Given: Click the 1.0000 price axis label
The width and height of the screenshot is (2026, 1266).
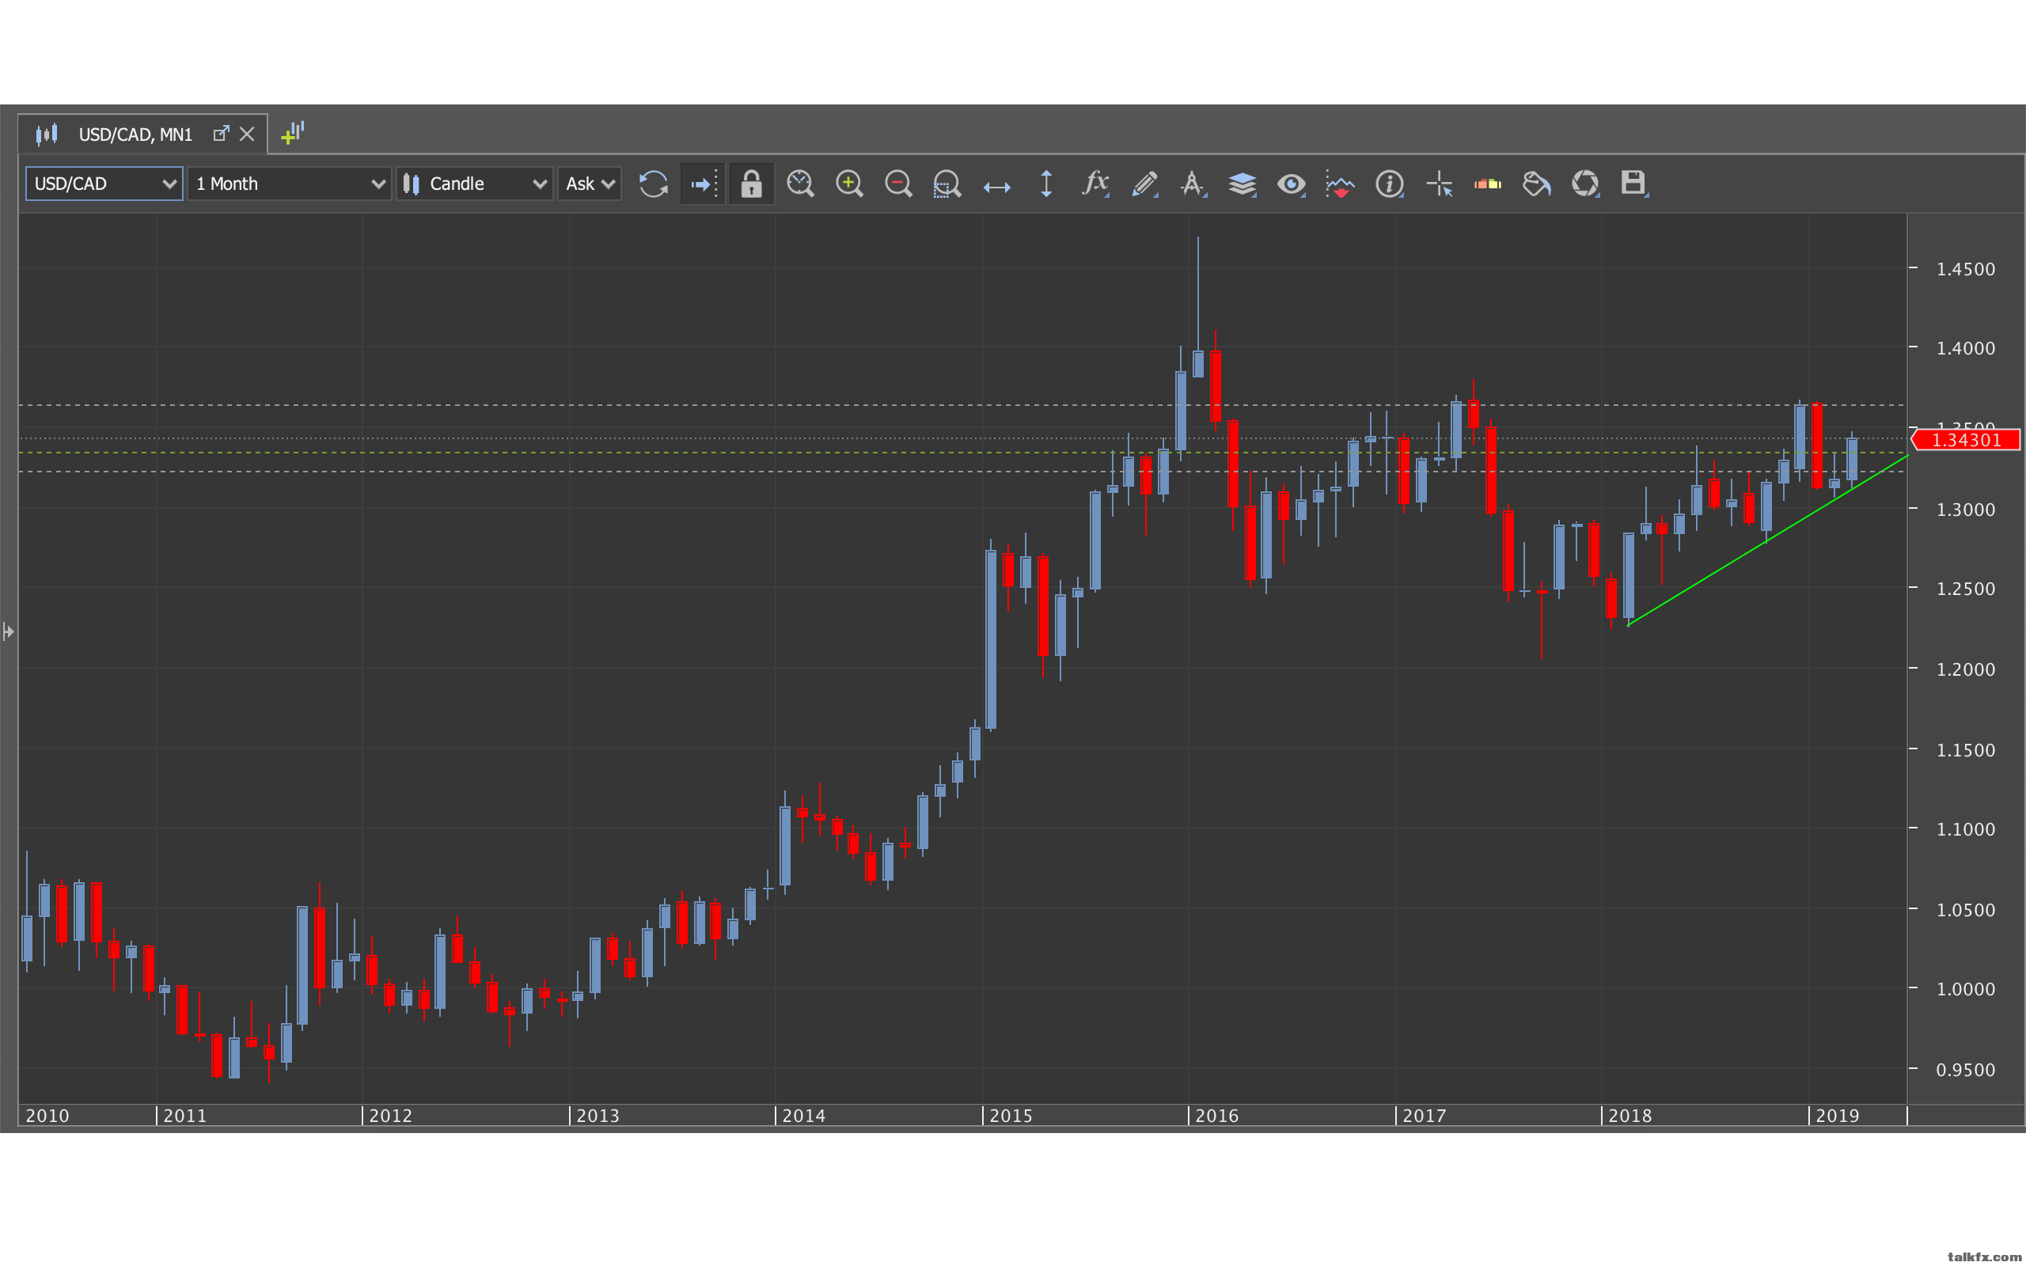Looking at the screenshot, I should point(1965,989).
